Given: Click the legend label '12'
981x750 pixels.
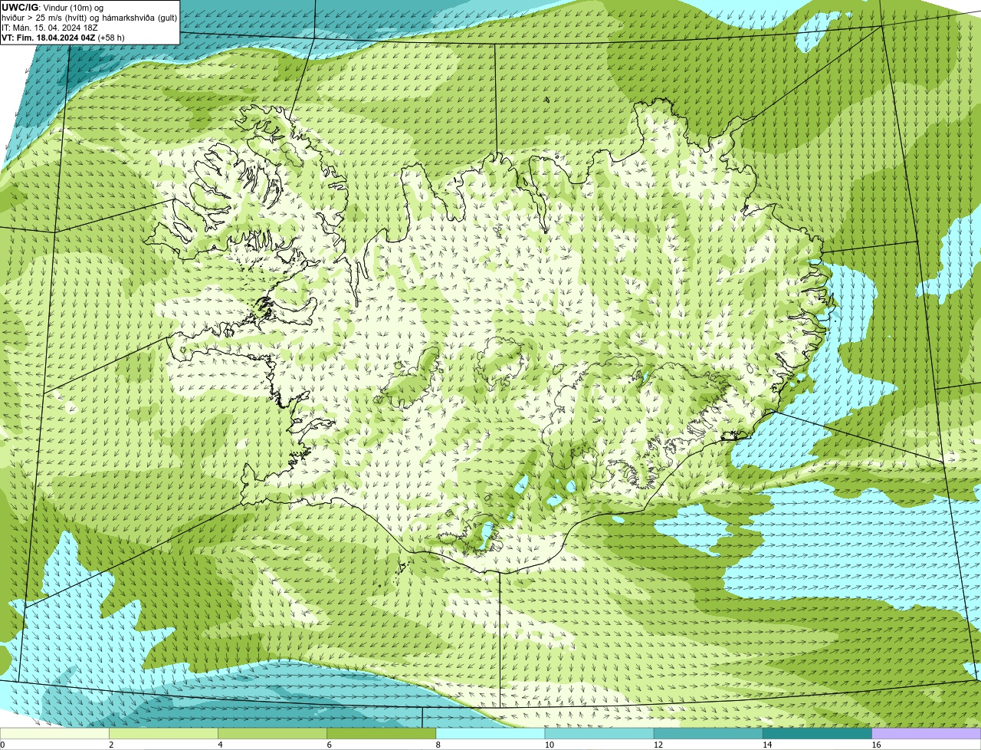Looking at the screenshot, I should tap(658, 745).
